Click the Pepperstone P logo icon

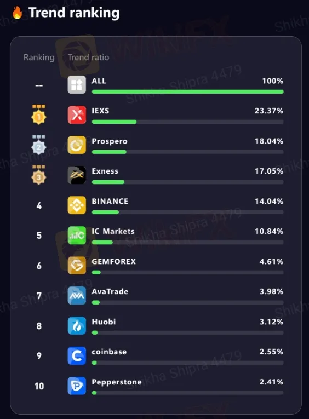click(x=77, y=386)
